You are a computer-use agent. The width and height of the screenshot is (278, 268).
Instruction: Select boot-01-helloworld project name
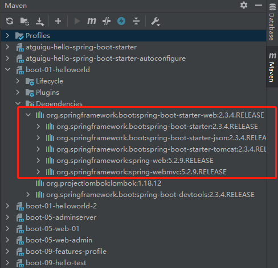click(58, 70)
